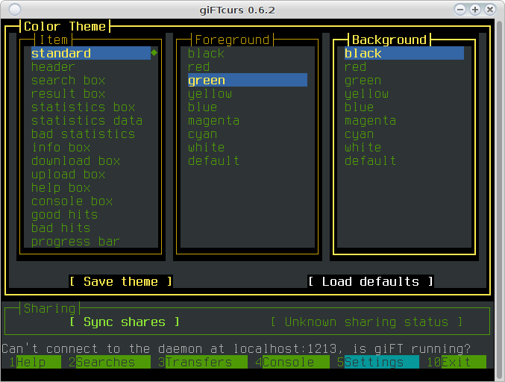Click the Unknown sharing status button
Viewport: 505px width, 382px height.
[x=367, y=322]
